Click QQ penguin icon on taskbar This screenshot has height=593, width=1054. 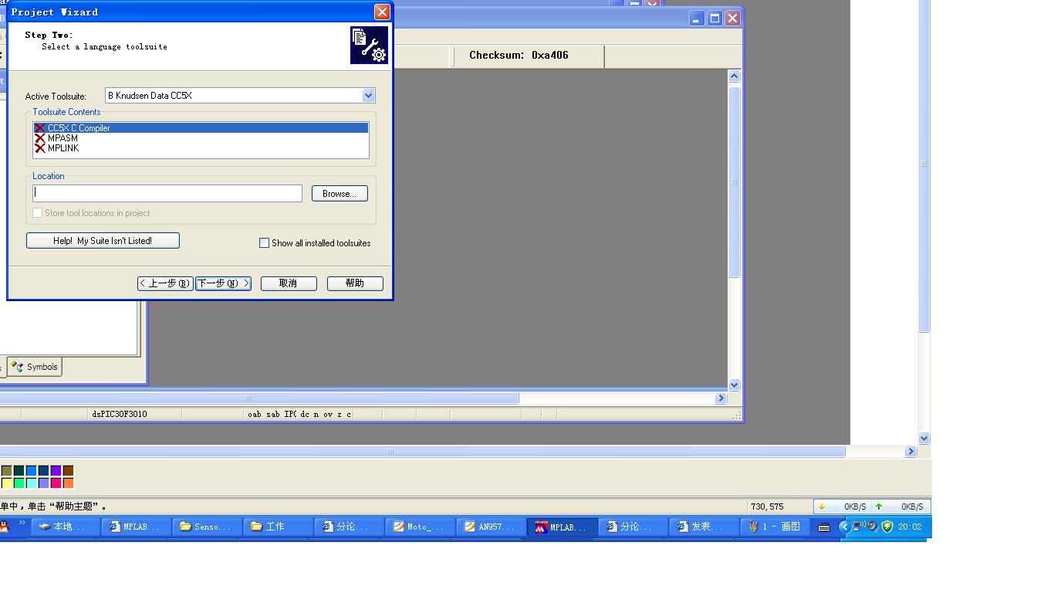pos(4,527)
